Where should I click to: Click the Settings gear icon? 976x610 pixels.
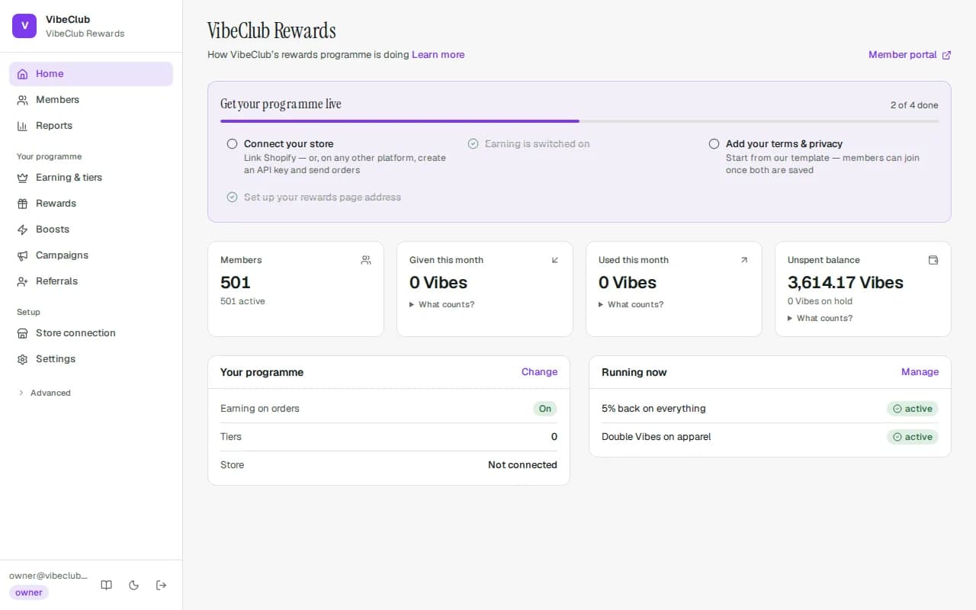tap(22, 359)
